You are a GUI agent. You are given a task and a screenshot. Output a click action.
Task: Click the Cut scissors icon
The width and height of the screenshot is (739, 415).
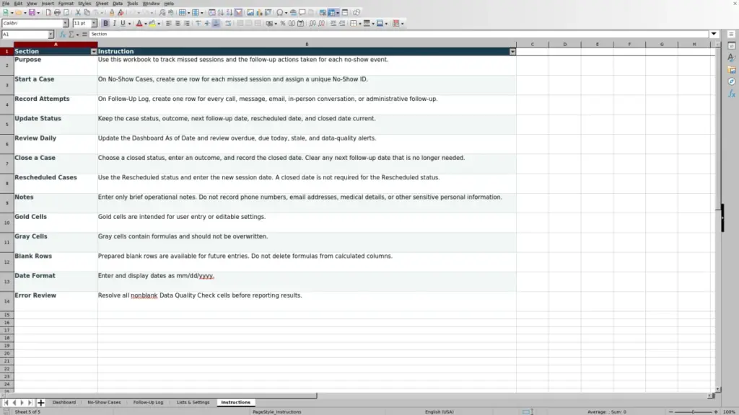[78, 13]
